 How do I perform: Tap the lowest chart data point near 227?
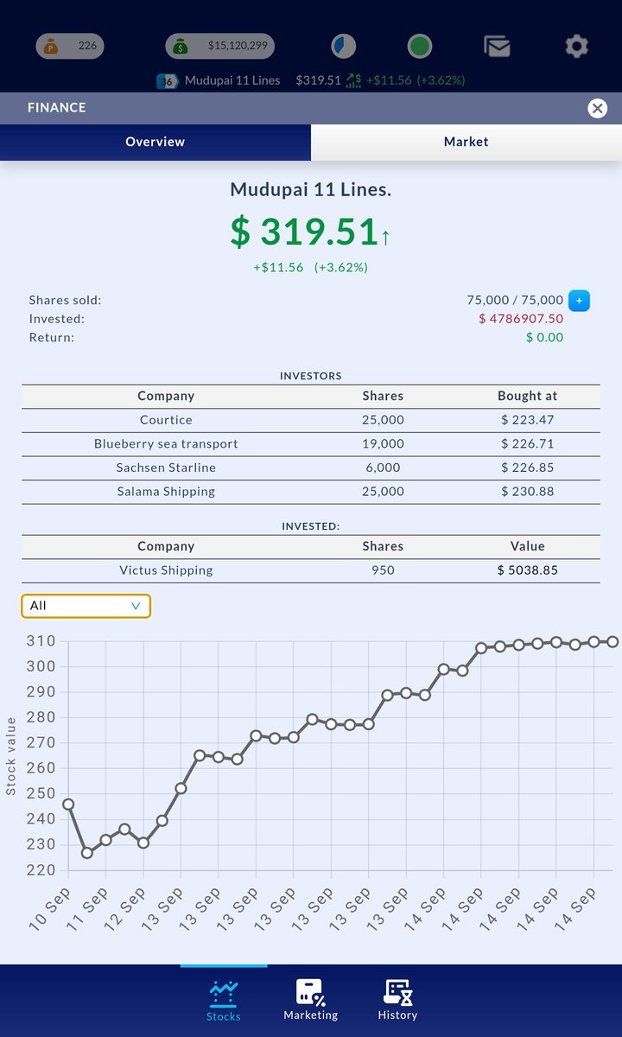[x=87, y=853]
